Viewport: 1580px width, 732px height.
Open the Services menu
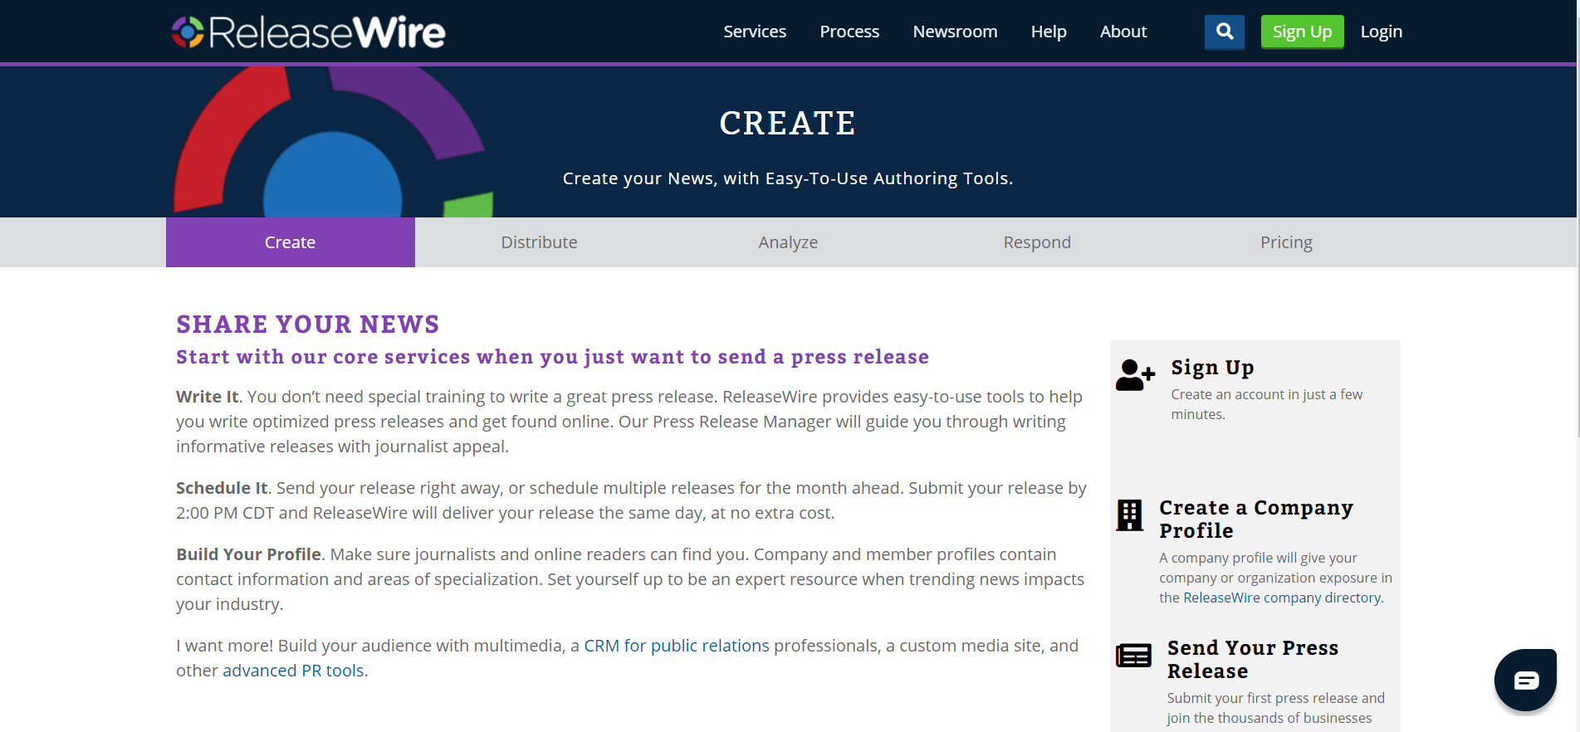(755, 32)
